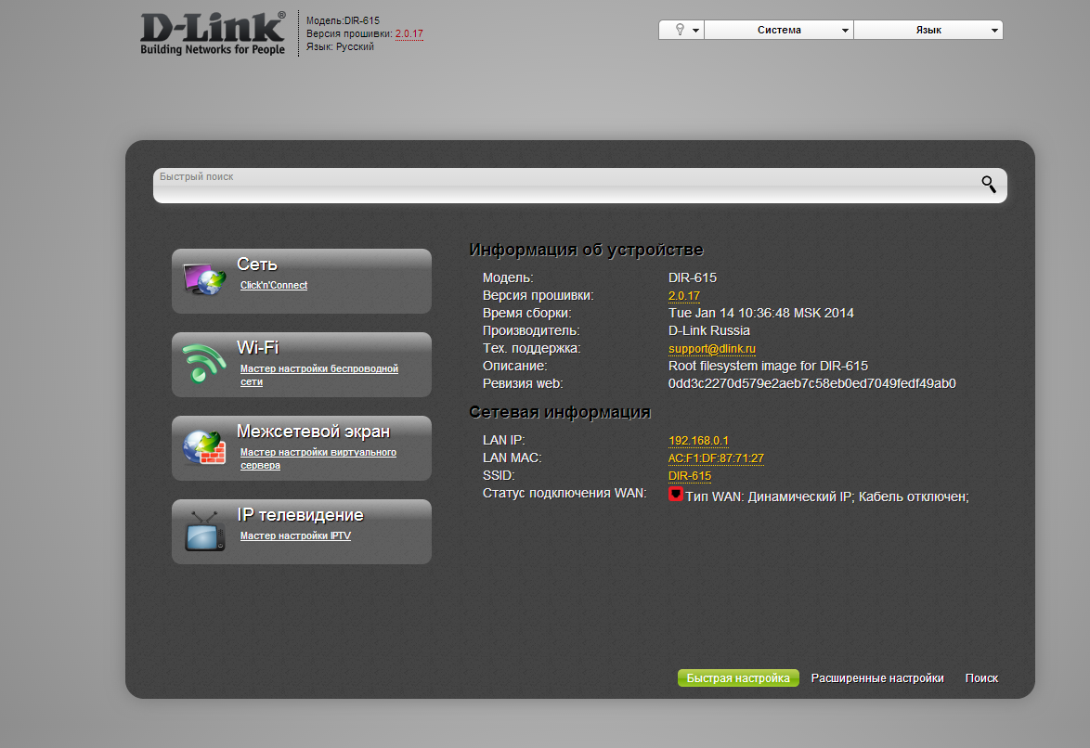Open the lightbulb notifications dropdown

click(x=681, y=30)
